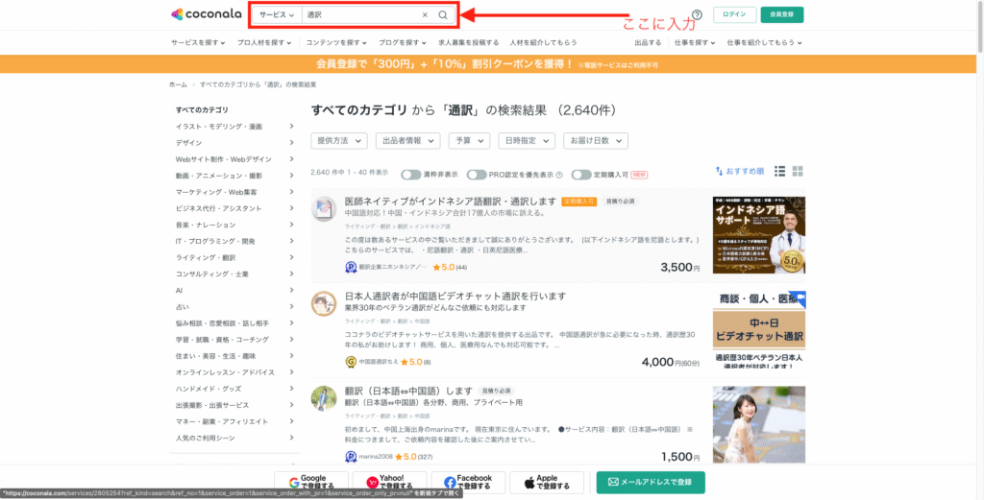Turn on the 定期購入可 toggle

coord(580,175)
